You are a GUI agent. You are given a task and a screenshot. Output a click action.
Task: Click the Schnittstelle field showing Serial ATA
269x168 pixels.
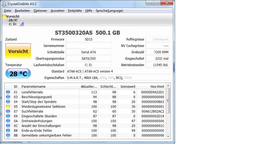point(89,52)
